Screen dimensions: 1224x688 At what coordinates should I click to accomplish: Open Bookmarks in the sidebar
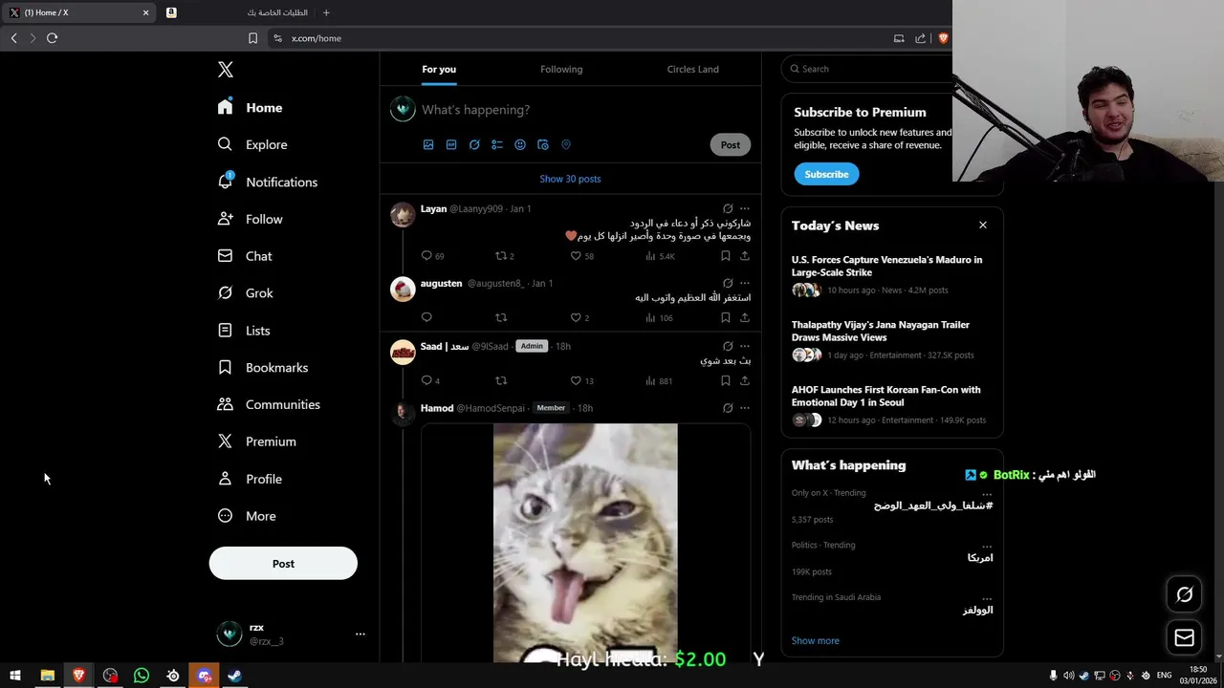point(263,368)
